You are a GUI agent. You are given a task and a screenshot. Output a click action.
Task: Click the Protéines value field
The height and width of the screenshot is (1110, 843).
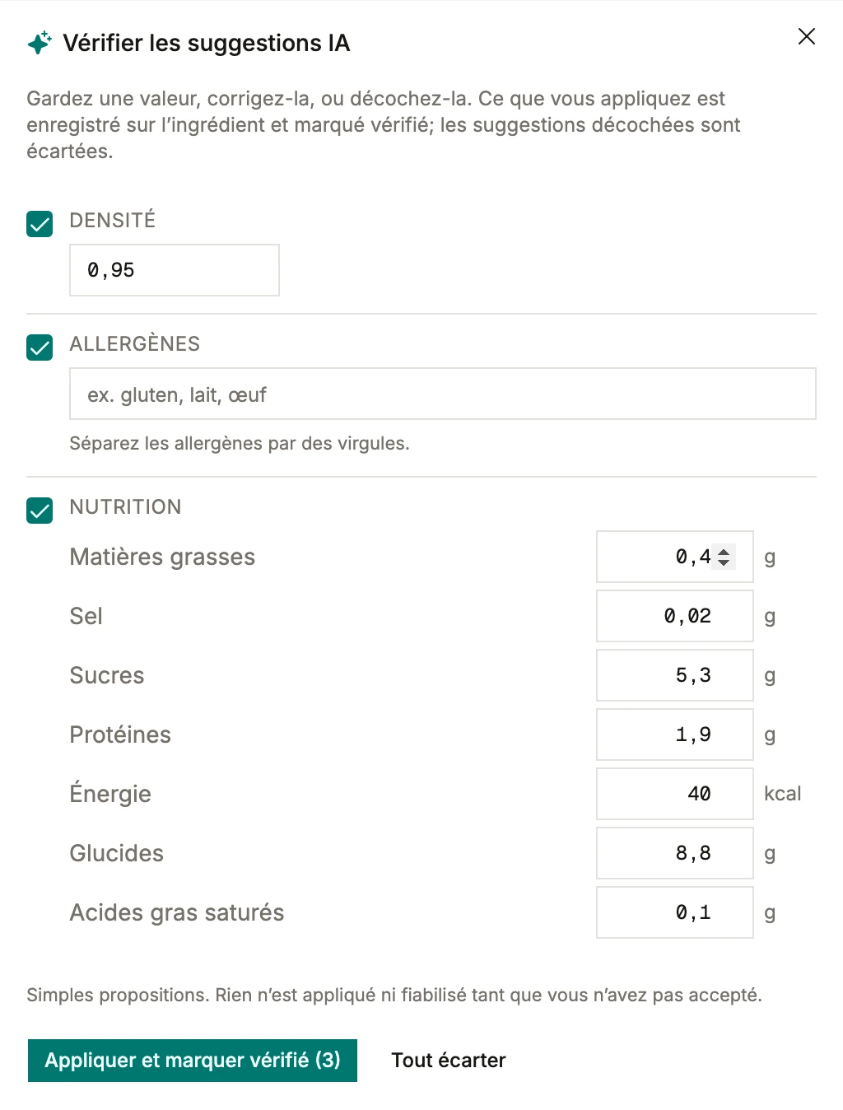click(x=675, y=735)
